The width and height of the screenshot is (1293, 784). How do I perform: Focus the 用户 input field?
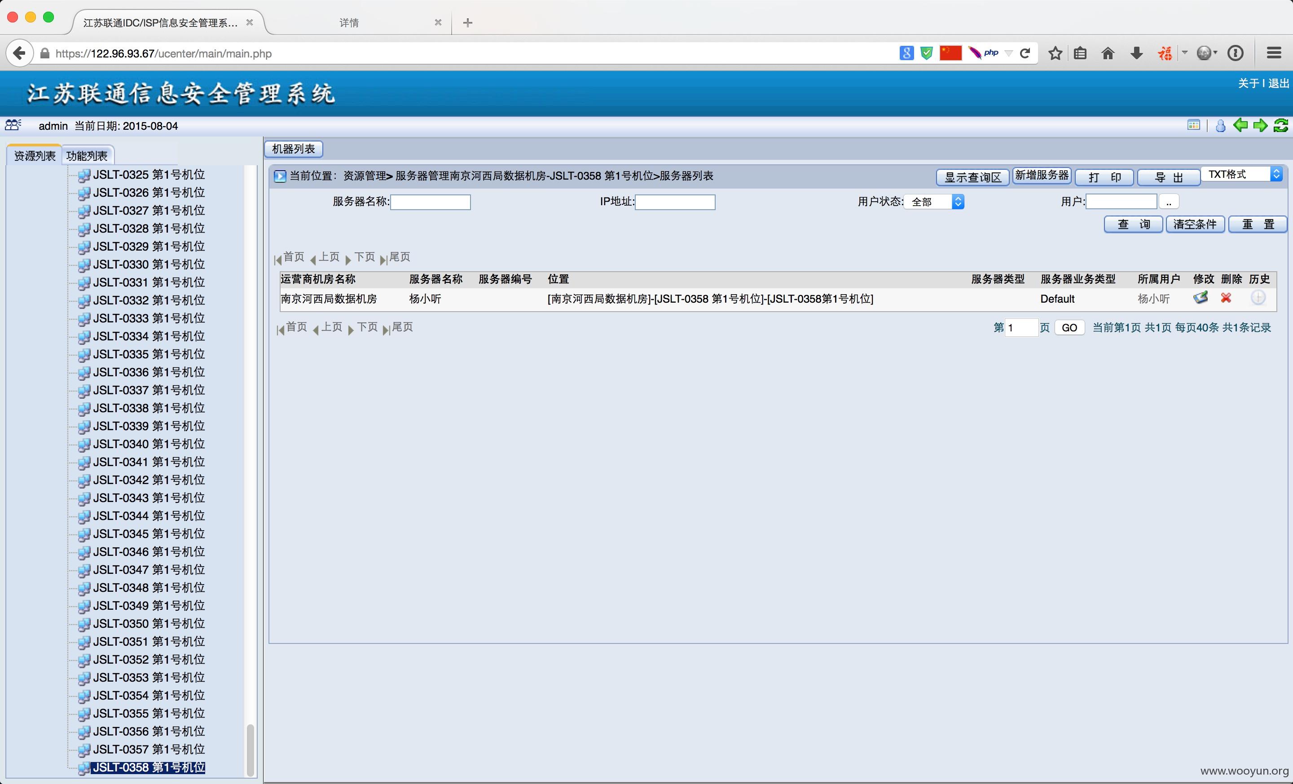[x=1121, y=202]
